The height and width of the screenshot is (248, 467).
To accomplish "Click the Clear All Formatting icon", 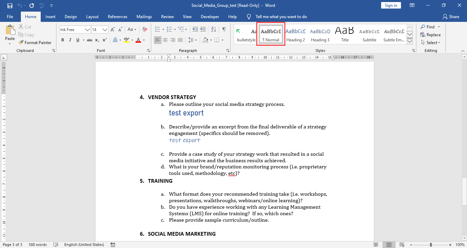I will [145, 30].
